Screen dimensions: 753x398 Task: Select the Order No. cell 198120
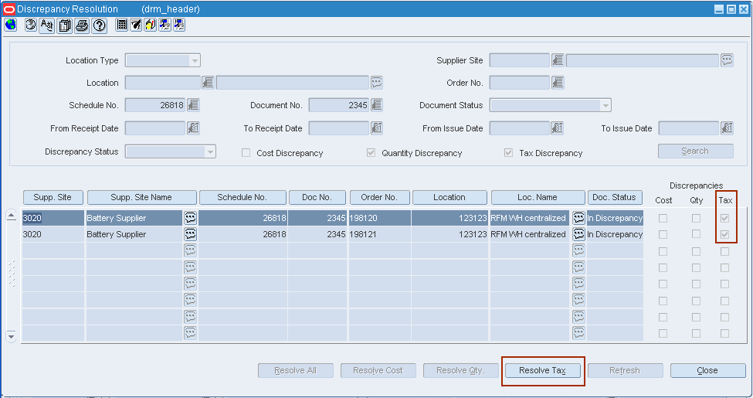click(x=379, y=218)
